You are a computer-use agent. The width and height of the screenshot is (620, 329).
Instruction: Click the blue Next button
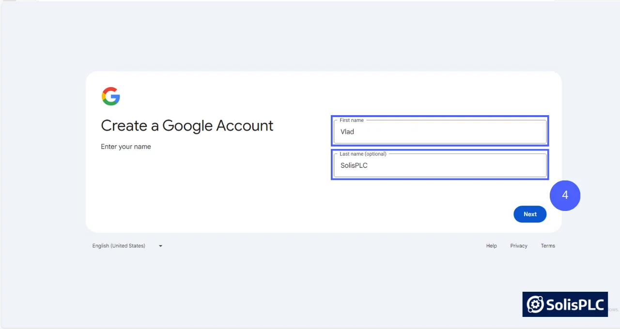pos(530,214)
